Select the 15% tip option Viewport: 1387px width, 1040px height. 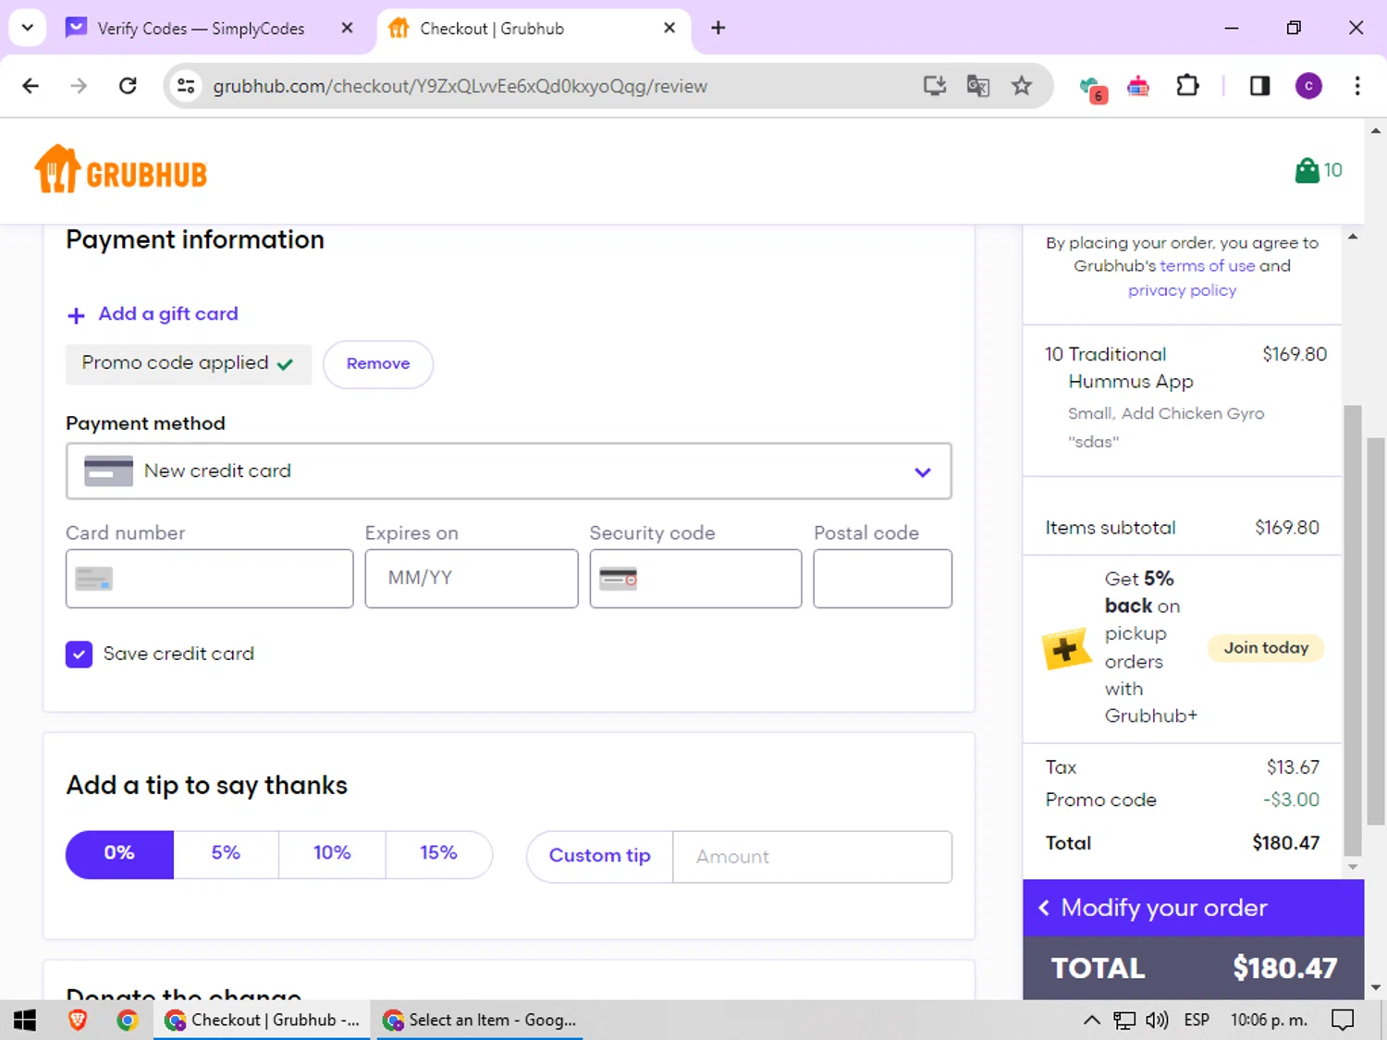[x=439, y=854]
